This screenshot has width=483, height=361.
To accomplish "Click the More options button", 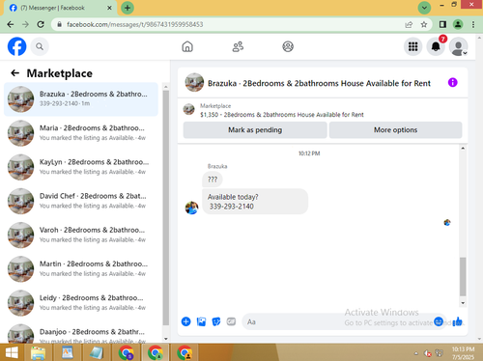I will click(x=395, y=130).
